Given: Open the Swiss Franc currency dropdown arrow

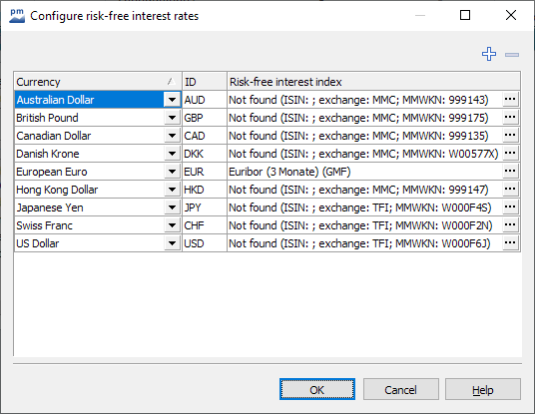Looking at the screenshot, I should (x=172, y=225).
